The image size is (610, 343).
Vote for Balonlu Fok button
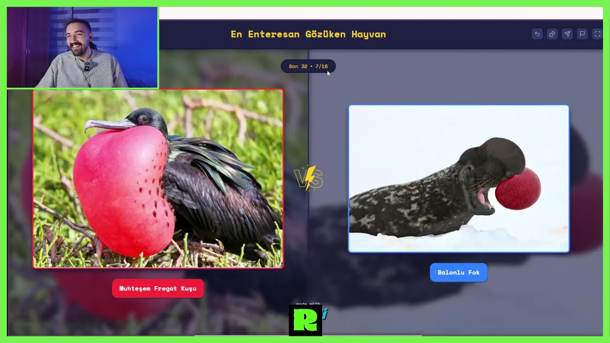(458, 272)
